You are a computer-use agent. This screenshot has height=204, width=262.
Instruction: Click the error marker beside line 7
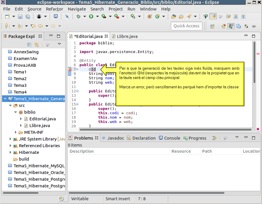coord(70,69)
